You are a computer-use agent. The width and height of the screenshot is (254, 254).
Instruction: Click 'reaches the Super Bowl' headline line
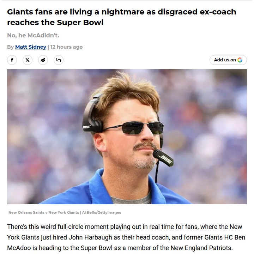tap(55, 22)
